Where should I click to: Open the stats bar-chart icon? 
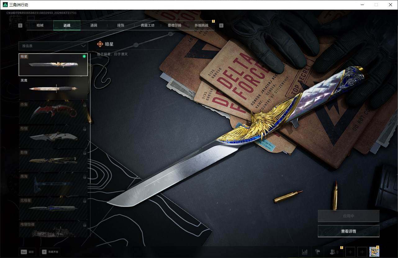click(305, 252)
